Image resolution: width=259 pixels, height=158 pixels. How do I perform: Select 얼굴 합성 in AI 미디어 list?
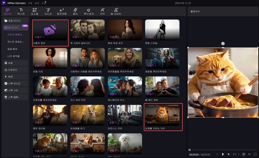click(x=13, y=49)
